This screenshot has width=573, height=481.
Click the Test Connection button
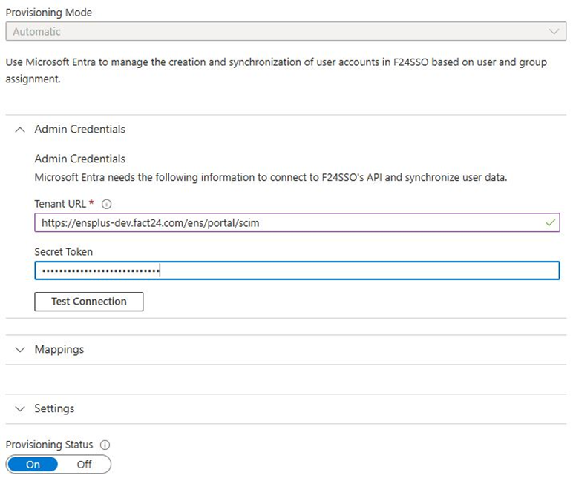[89, 302]
